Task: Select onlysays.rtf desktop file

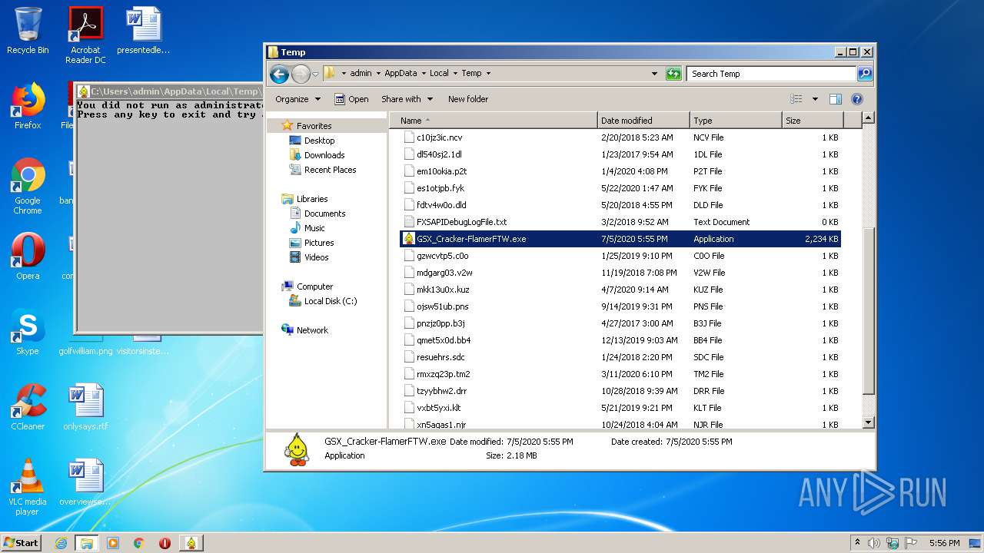Action: tap(85, 407)
